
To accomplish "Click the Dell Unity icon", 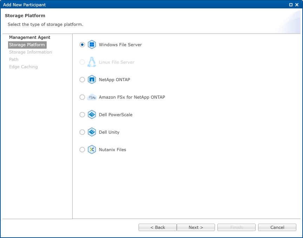I will tap(92, 132).
